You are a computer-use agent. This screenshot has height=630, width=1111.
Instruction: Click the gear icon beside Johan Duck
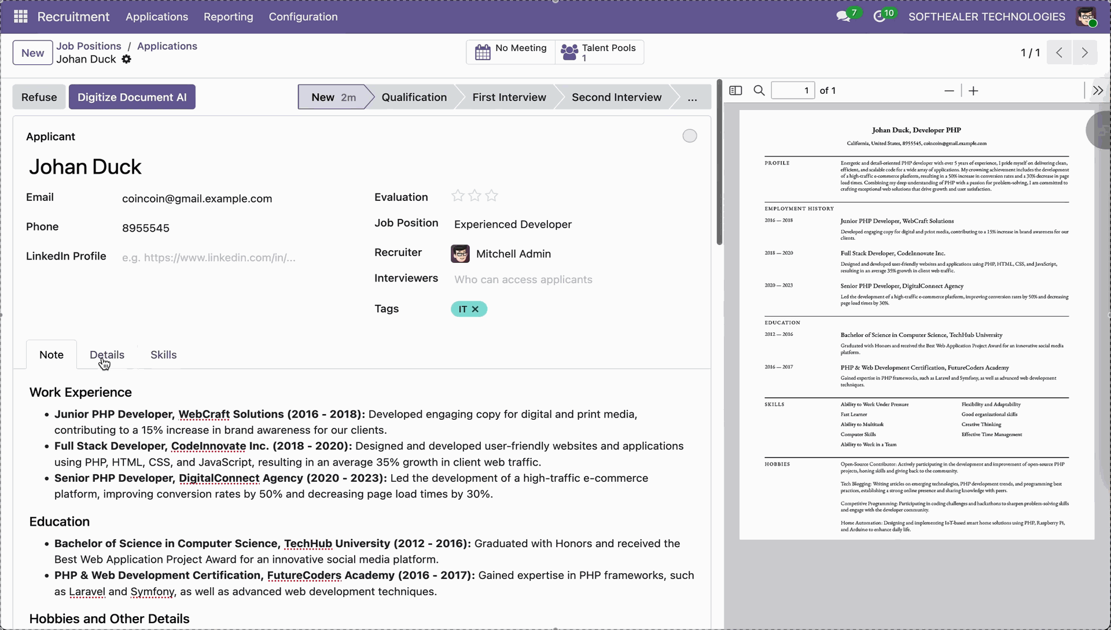pos(127,59)
